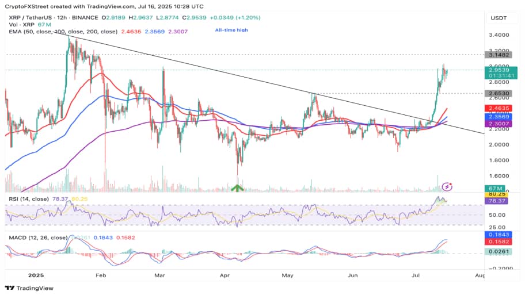
Task: Click the 1.8000 price axis tick
Action: (499, 160)
